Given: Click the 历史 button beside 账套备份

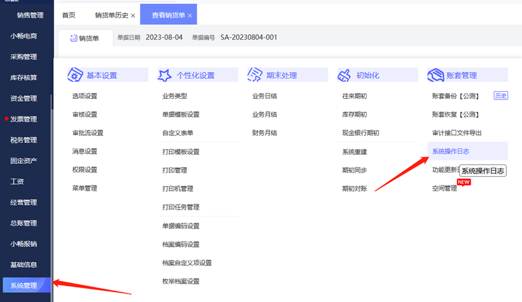Looking at the screenshot, I should 501,96.
